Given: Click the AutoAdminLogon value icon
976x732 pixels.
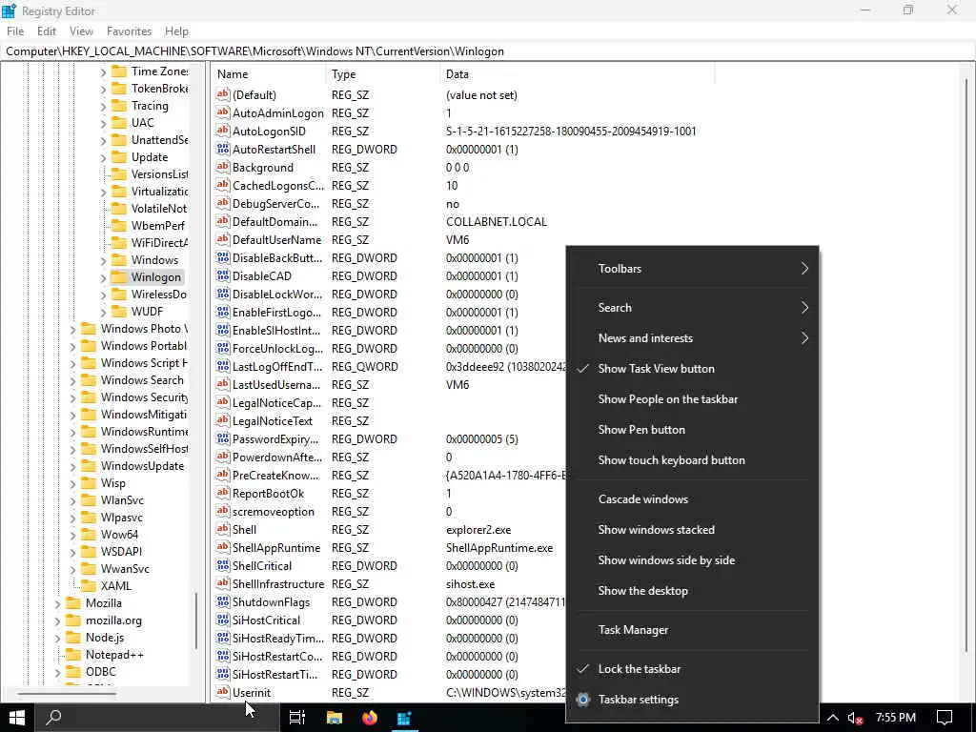Looking at the screenshot, I should point(223,113).
